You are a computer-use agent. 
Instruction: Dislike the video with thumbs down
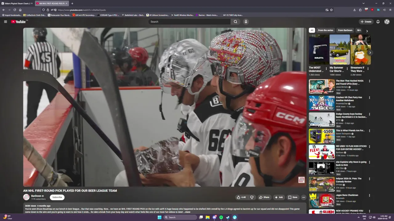(252, 197)
